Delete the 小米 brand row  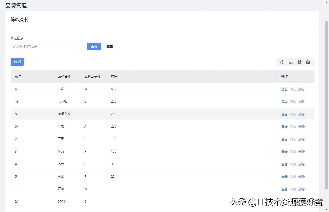tap(302, 89)
